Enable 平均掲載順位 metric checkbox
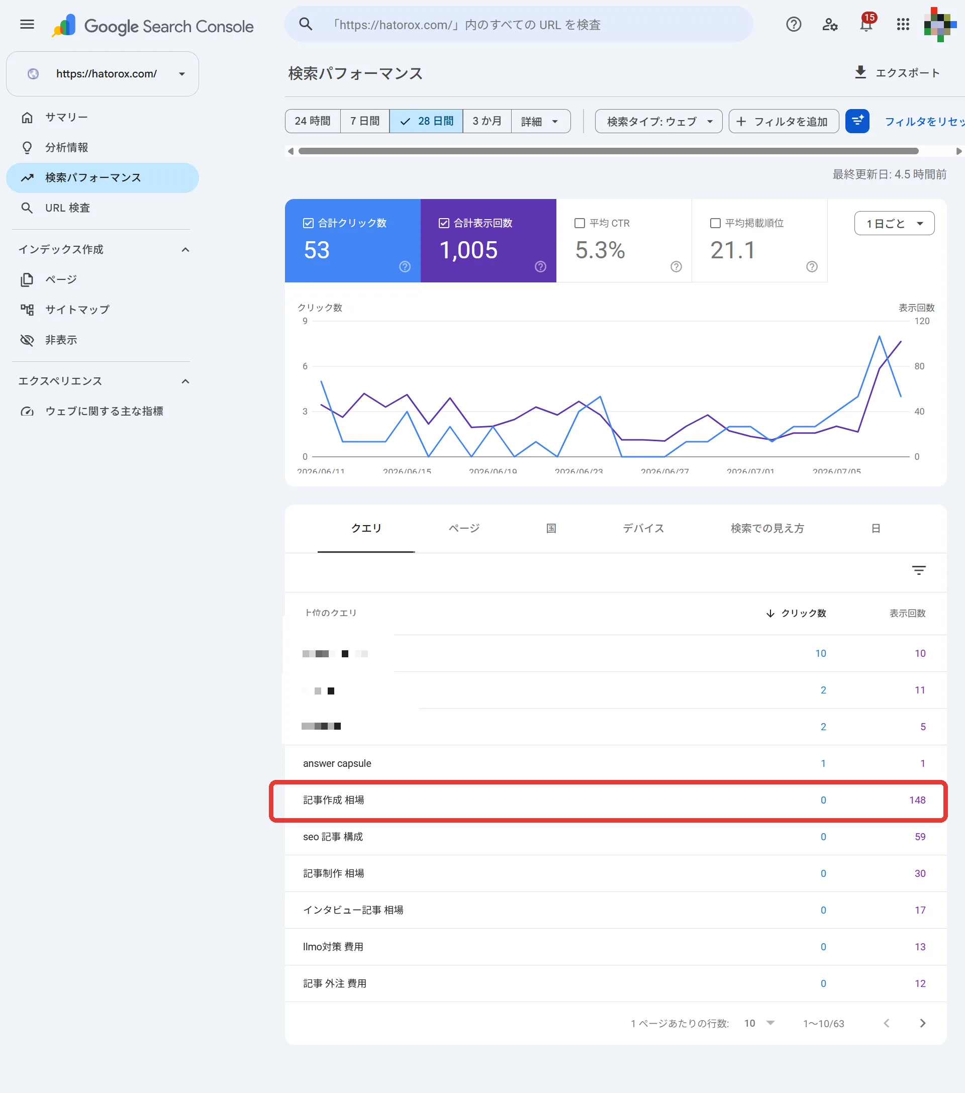The height and width of the screenshot is (1093, 965). 715,223
